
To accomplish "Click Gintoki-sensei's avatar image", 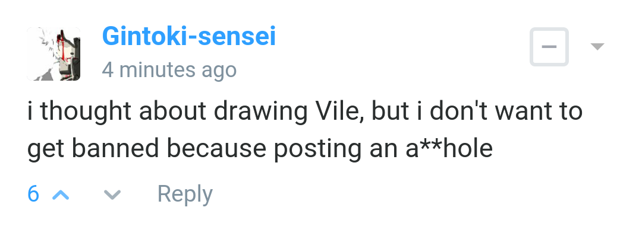I will (53, 54).
